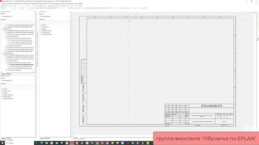Switch top-left navigator to Список tab
This screenshot has width=259, height=145.
coord(8,74)
